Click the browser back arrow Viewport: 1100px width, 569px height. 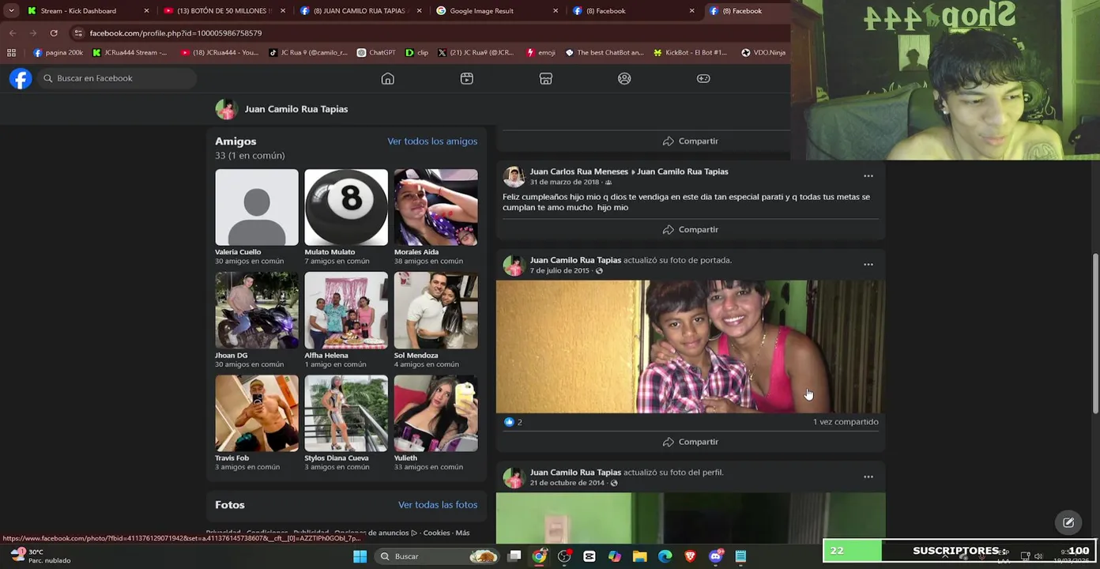tap(13, 33)
